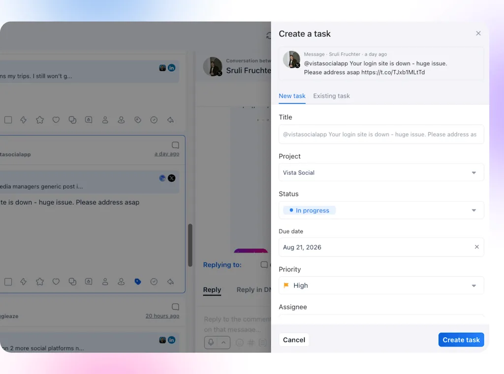Like the selected 'site is down' message
Viewport: 504px width, 374px height.
click(x=56, y=282)
